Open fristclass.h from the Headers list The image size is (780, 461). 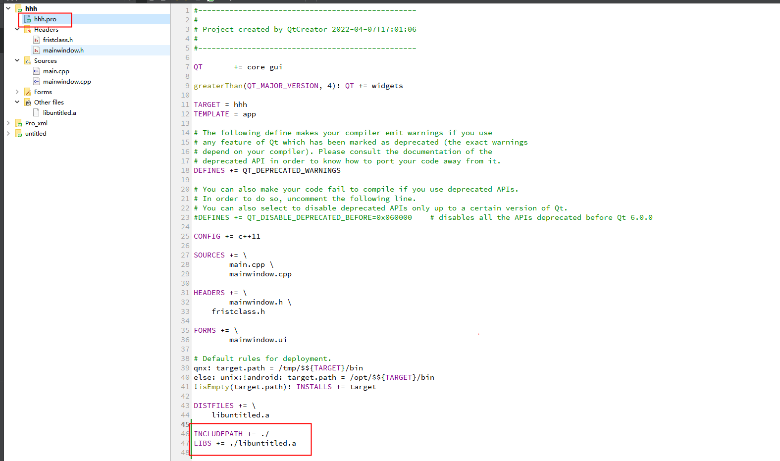coord(58,40)
